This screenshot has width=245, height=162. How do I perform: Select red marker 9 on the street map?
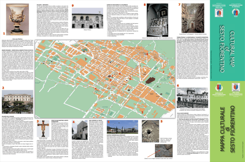point(120,74)
